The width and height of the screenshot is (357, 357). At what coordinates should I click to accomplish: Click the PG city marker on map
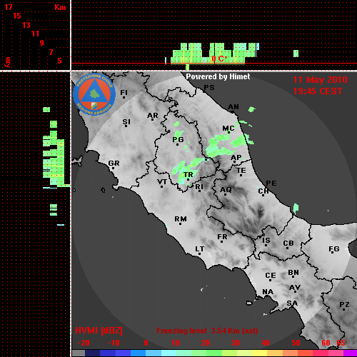click(177, 144)
